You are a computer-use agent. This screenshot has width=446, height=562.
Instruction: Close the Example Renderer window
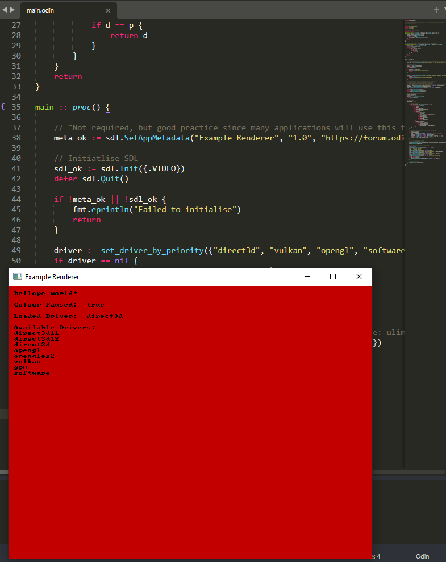click(x=359, y=276)
